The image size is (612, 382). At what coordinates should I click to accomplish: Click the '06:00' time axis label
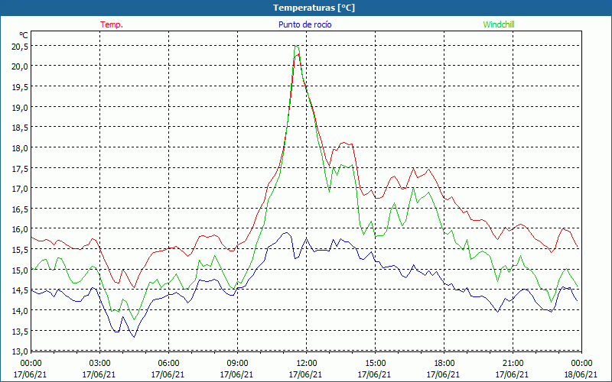(x=168, y=363)
